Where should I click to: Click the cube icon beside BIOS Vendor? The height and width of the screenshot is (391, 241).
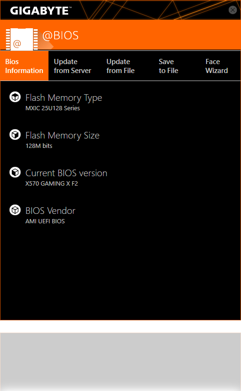15,210
